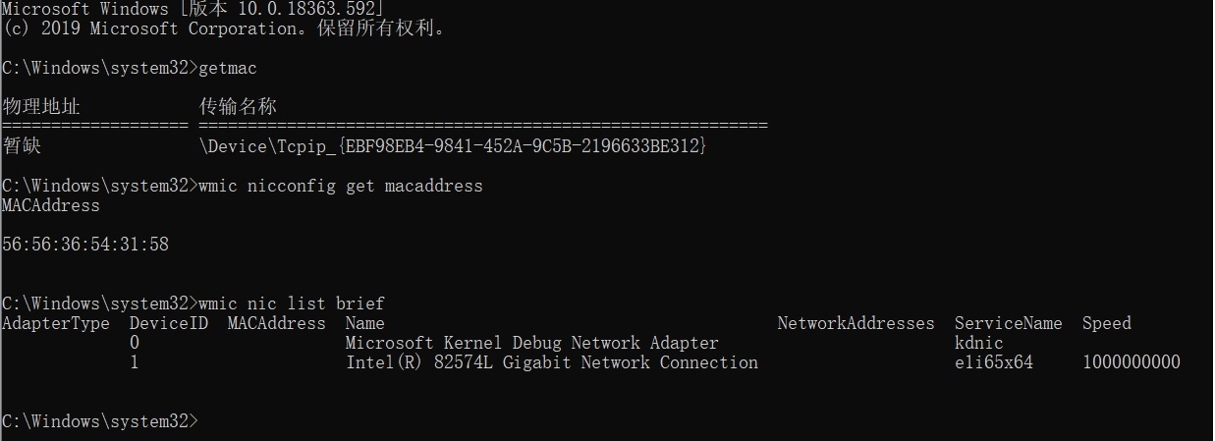1215x441 pixels.
Task: Click Intel(R) 82574L Gigabit Network Connection entry
Action: click(x=551, y=362)
